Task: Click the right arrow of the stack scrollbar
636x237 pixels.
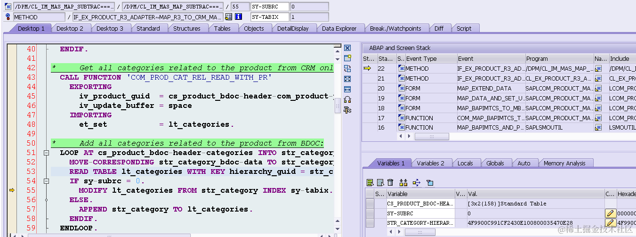Action: [x=409, y=137]
